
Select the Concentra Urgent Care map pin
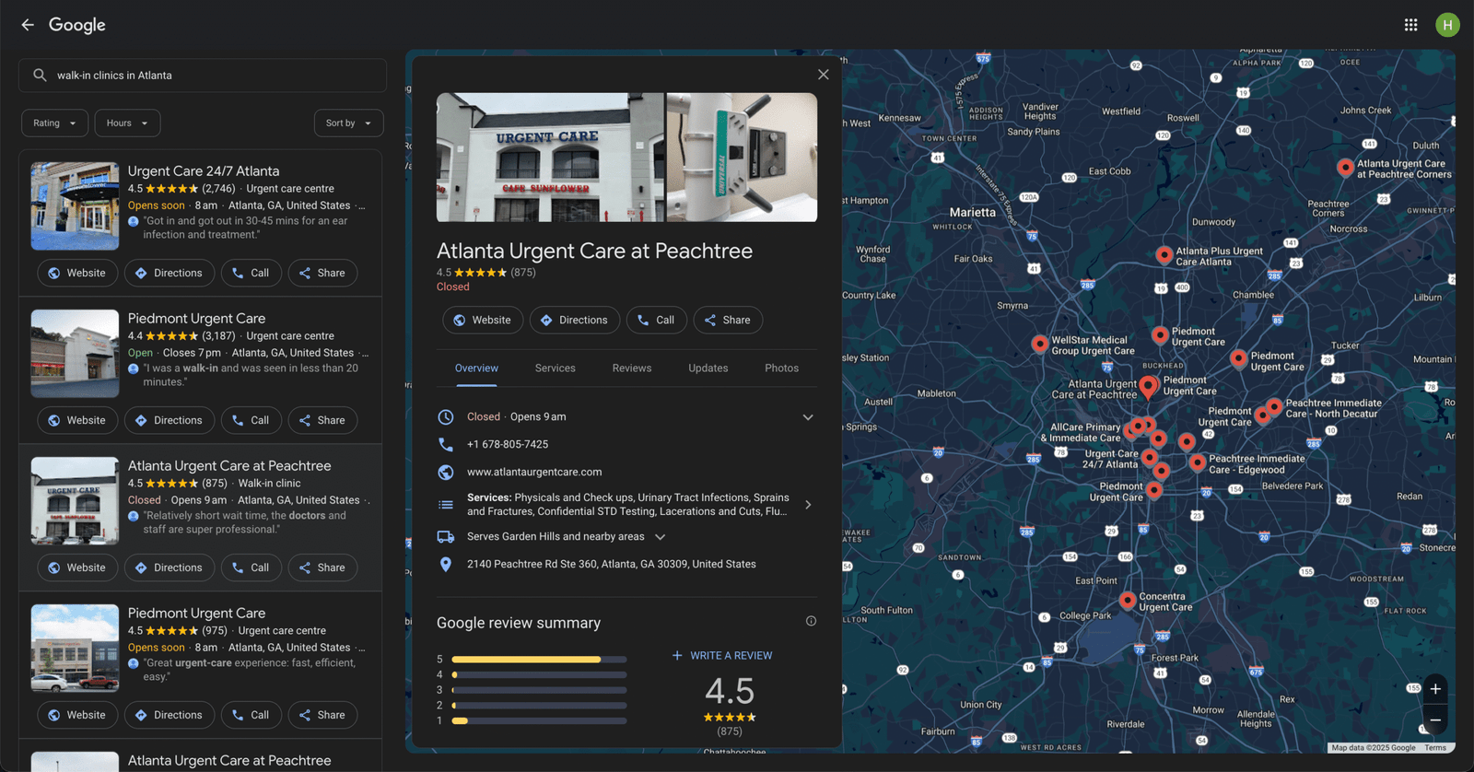click(x=1128, y=600)
